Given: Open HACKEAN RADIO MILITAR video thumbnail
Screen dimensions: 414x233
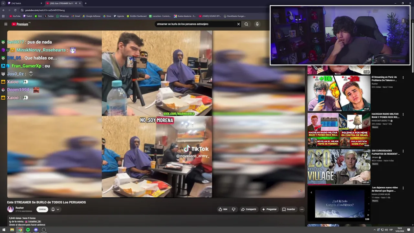Looking at the screenshot, I should [339, 130].
